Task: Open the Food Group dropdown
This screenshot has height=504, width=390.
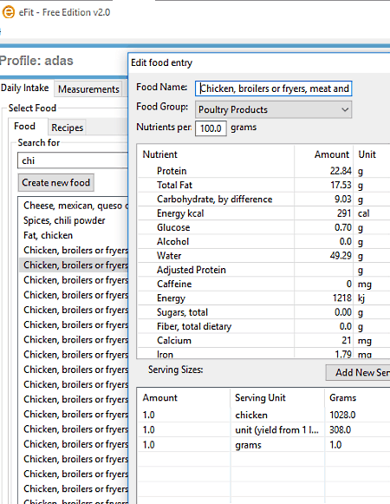Action: coord(273,109)
